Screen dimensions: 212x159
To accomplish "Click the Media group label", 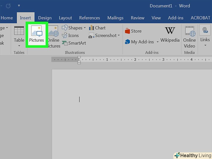I will point(189,52).
